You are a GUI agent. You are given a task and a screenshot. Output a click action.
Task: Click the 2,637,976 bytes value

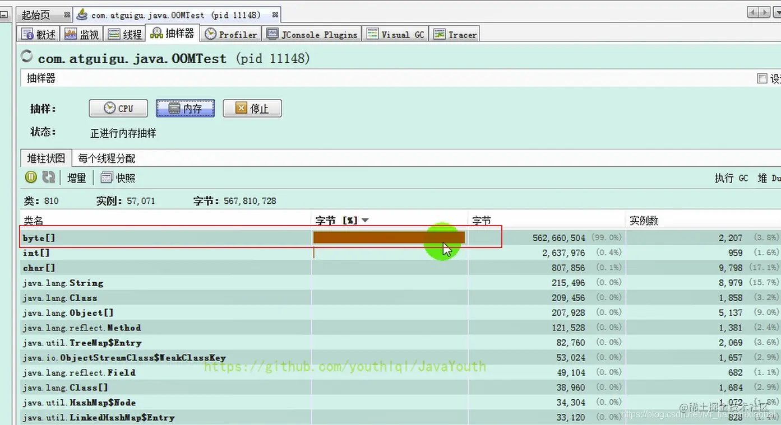pyautogui.click(x=563, y=253)
